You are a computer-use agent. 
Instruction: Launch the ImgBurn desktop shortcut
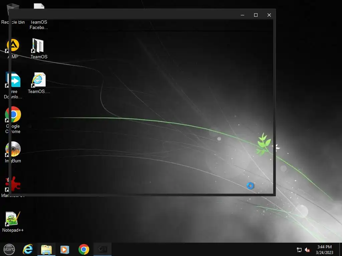(x=13, y=152)
